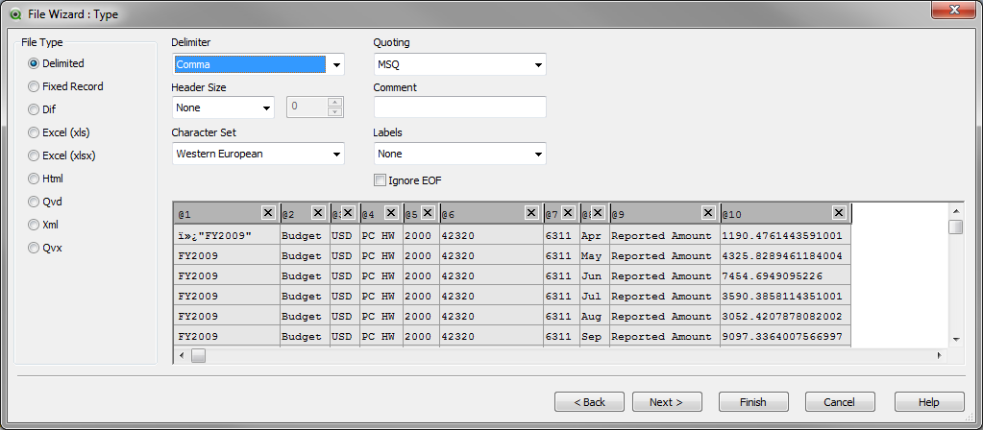This screenshot has height=430, width=983.
Task: Click the @1 column header label
Action: (184, 215)
